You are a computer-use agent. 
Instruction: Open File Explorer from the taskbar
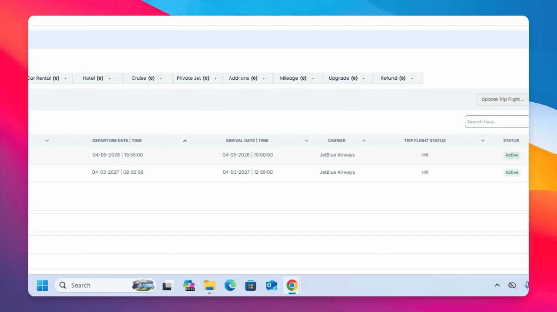tap(209, 285)
